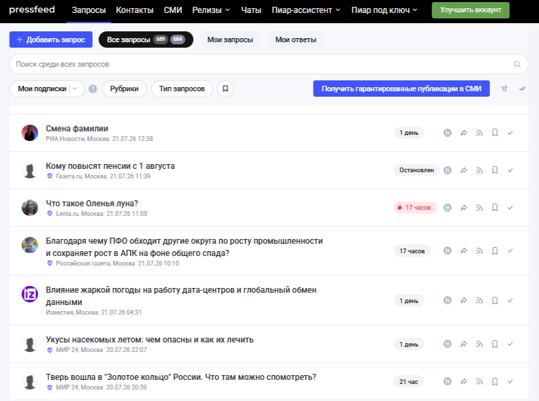Mark "Смена фамилии" as read with its checkmark
Image resolution: width=539 pixels, height=401 pixels.
click(510, 133)
